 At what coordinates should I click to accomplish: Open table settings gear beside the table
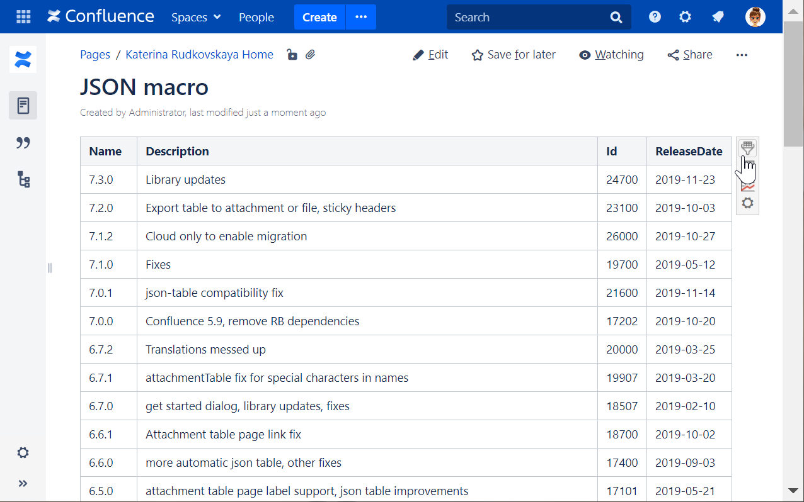coord(747,203)
